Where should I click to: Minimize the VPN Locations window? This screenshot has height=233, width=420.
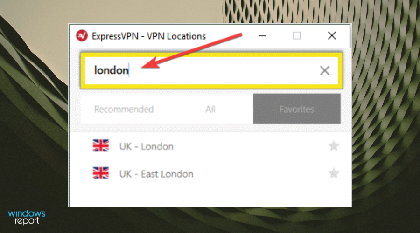[x=262, y=35]
